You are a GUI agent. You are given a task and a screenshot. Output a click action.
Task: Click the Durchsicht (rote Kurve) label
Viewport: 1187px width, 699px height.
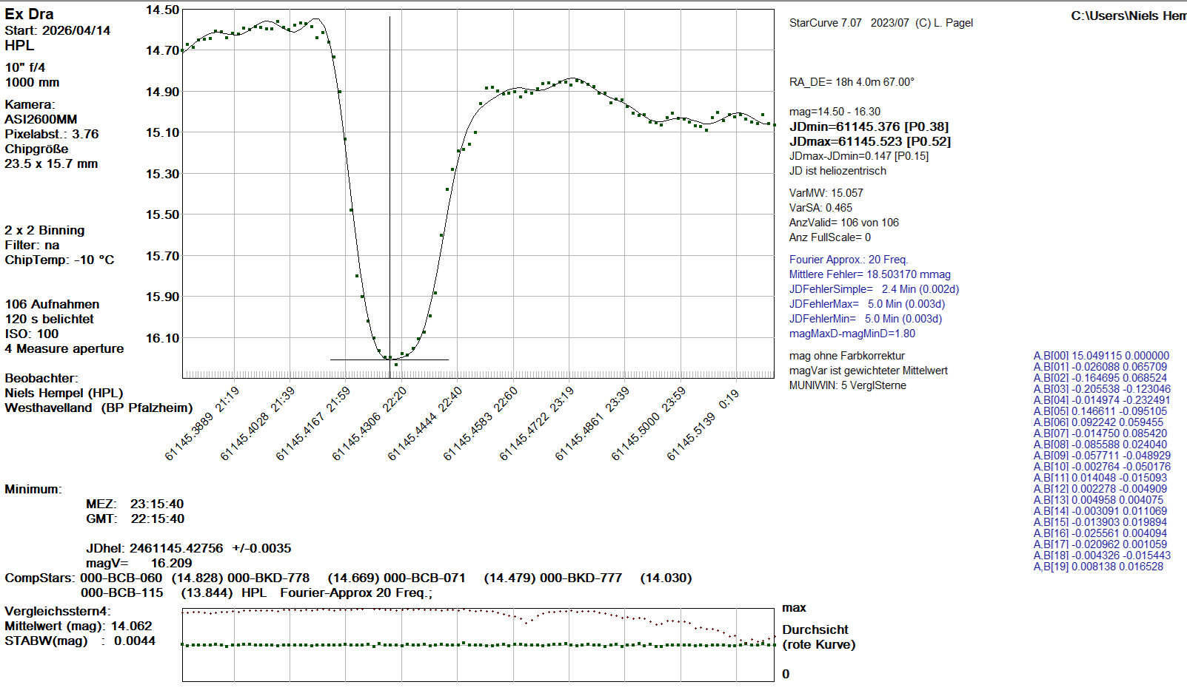pyautogui.click(x=817, y=637)
